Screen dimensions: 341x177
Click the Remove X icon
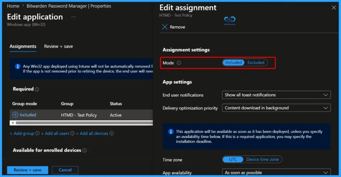tap(165, 27)
